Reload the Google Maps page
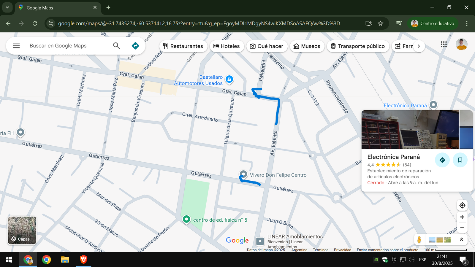 35,23
